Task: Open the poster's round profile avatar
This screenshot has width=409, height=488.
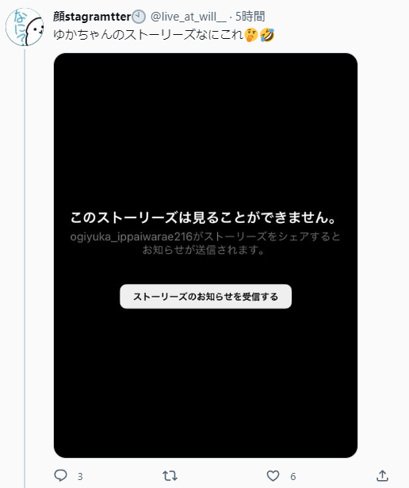Action: point(25,27)
